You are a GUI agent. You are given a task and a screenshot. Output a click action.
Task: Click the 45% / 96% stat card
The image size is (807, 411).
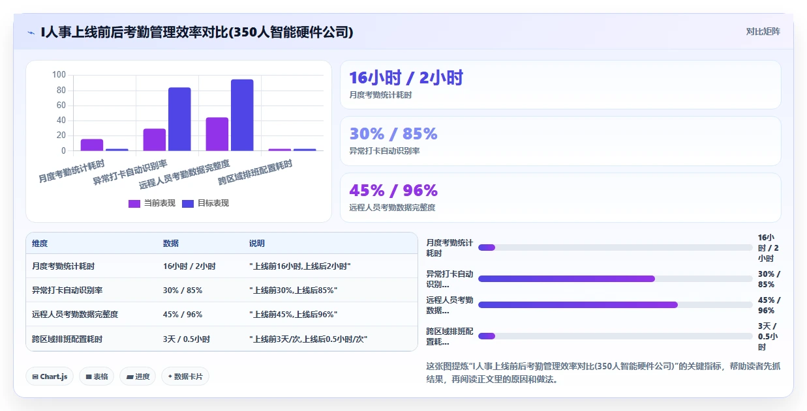(x=560, y=197)
